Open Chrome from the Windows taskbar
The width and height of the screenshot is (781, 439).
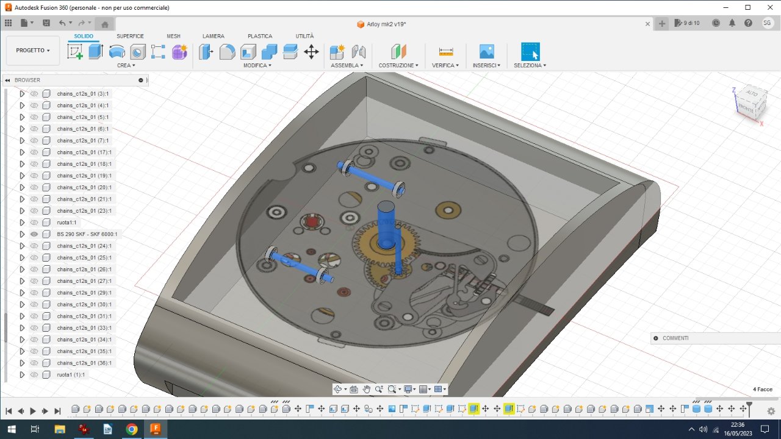pos(131,429)
